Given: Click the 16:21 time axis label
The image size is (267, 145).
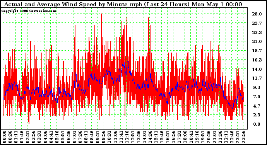Looking at the screenshot, I should pyautogui.click(x=168, y=137).
